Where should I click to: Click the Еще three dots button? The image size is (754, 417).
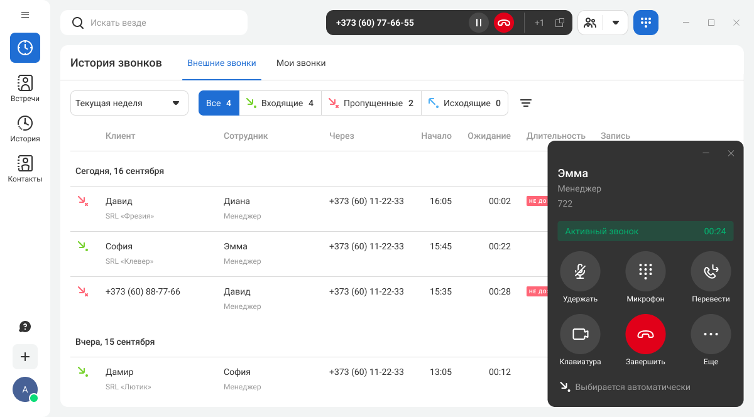(x=711, y=334)
